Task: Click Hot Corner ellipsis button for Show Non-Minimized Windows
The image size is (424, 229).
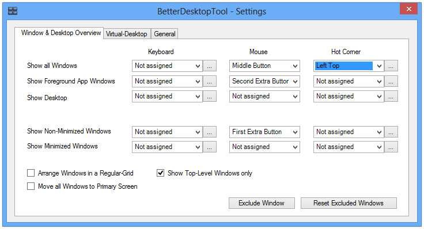Action: pos(391,132)
